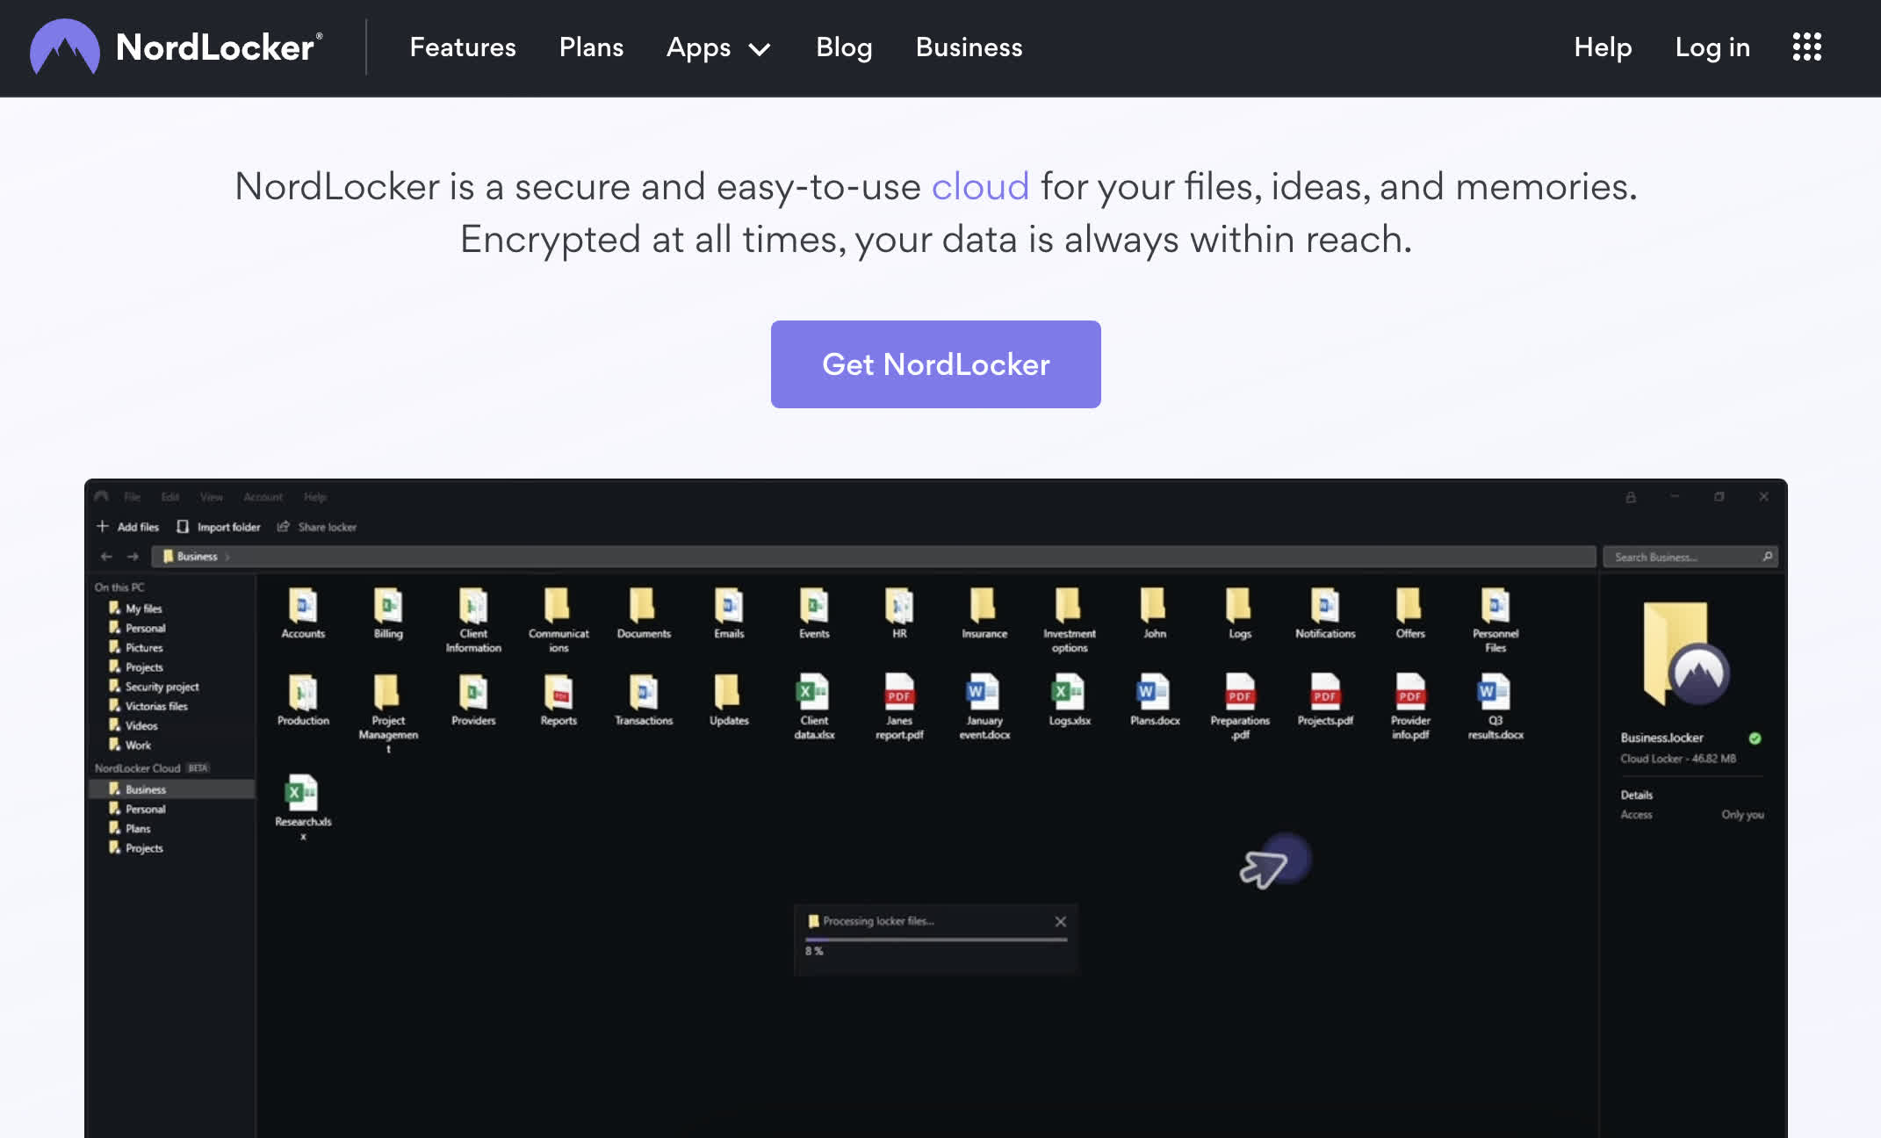This screenshot has height=1138, width=1881.
Task: Open the Plans page
Action: [x=591, y=47]
